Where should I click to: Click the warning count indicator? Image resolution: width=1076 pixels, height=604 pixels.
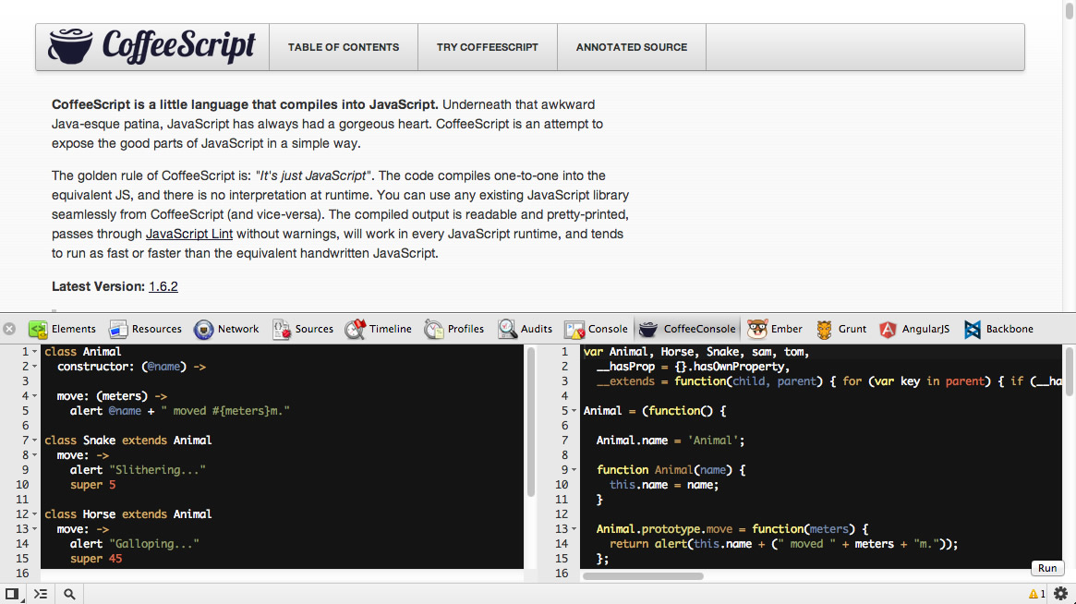point(1036,594)
